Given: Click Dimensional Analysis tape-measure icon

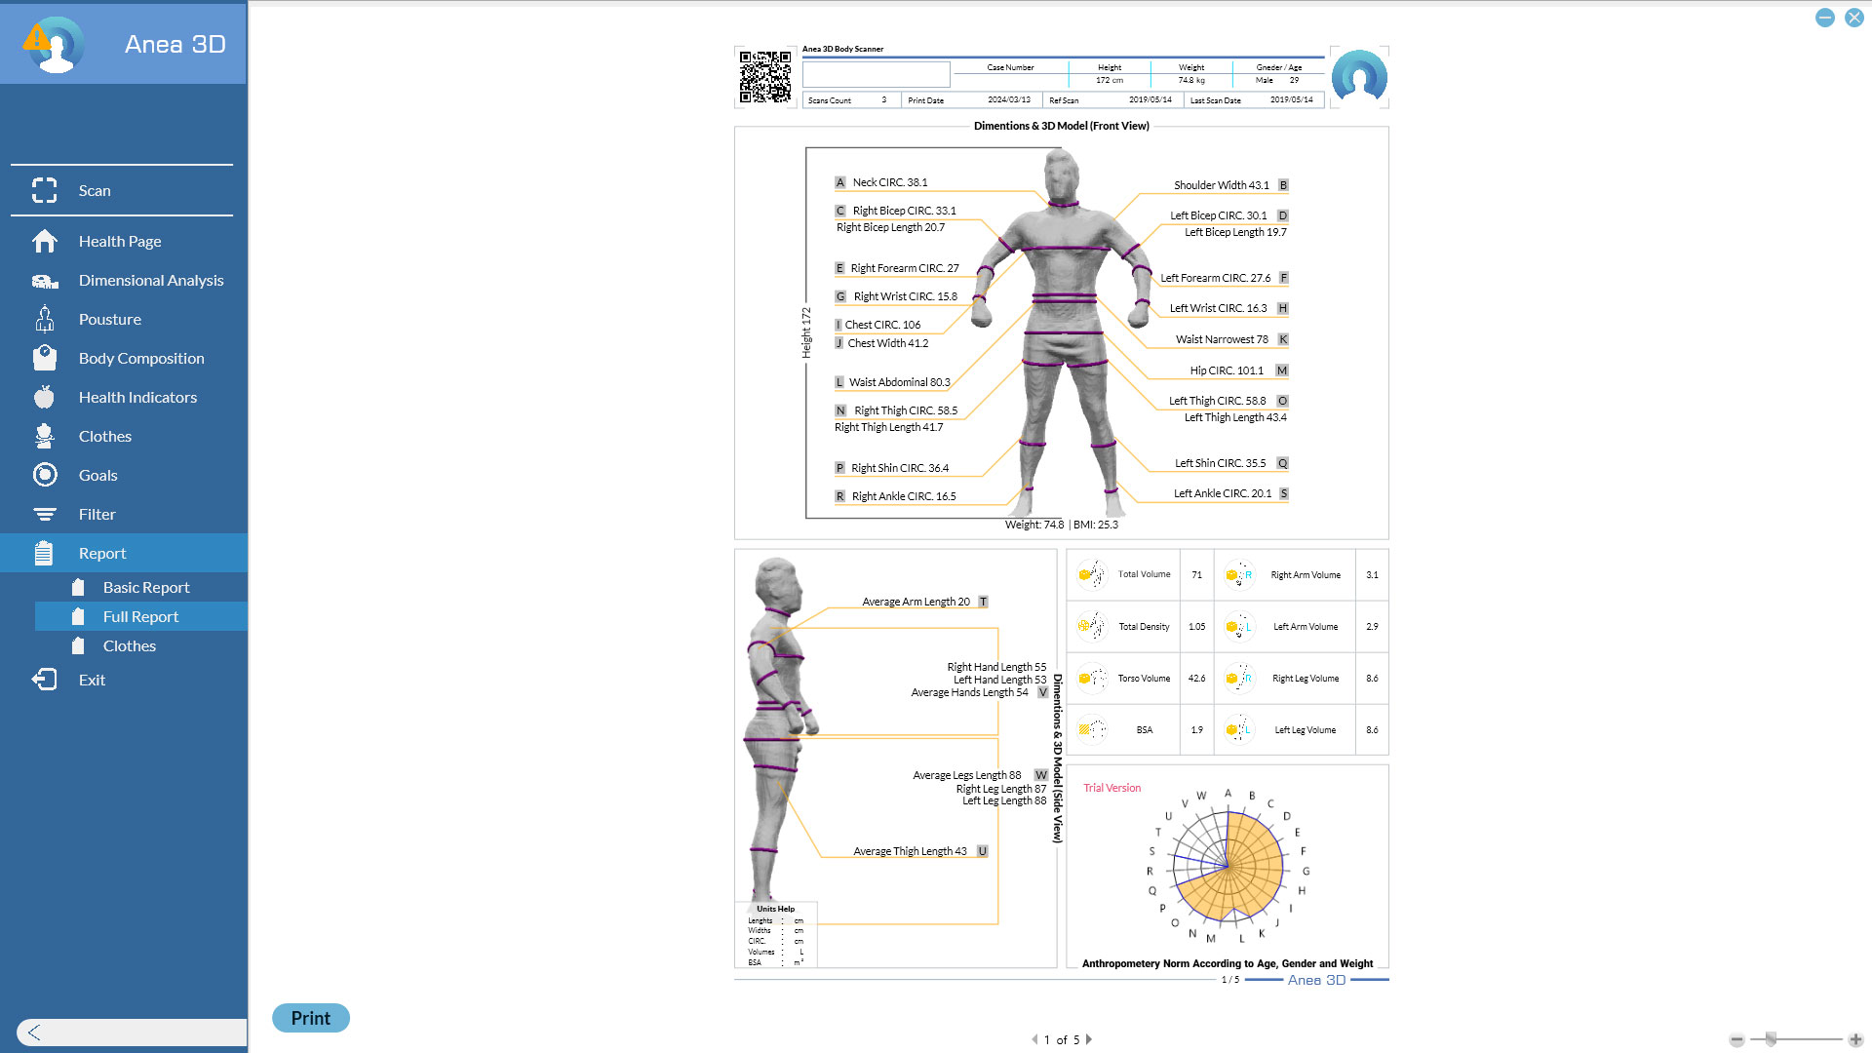Looking at the screenshot, I should [x=44, y=281].
